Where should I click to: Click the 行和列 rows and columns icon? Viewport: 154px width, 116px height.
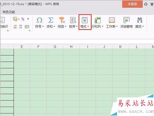98,20
